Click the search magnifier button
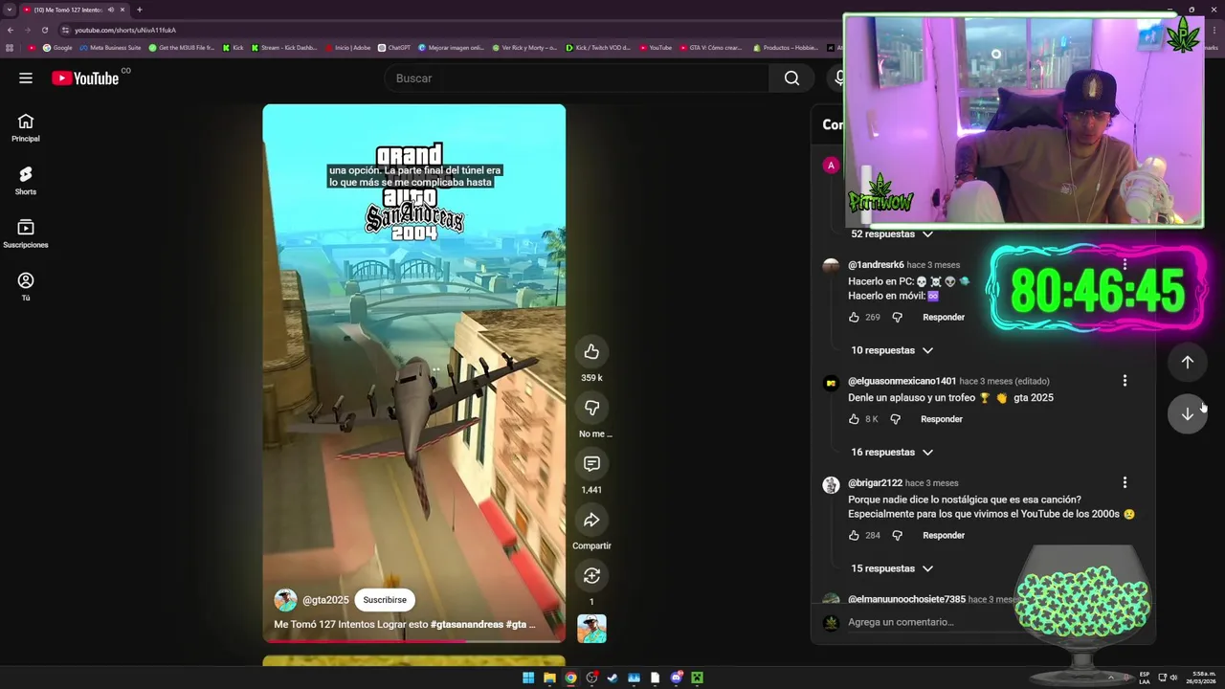The width and height of the screenshot is (1225, 689). [x=791, y=78]
